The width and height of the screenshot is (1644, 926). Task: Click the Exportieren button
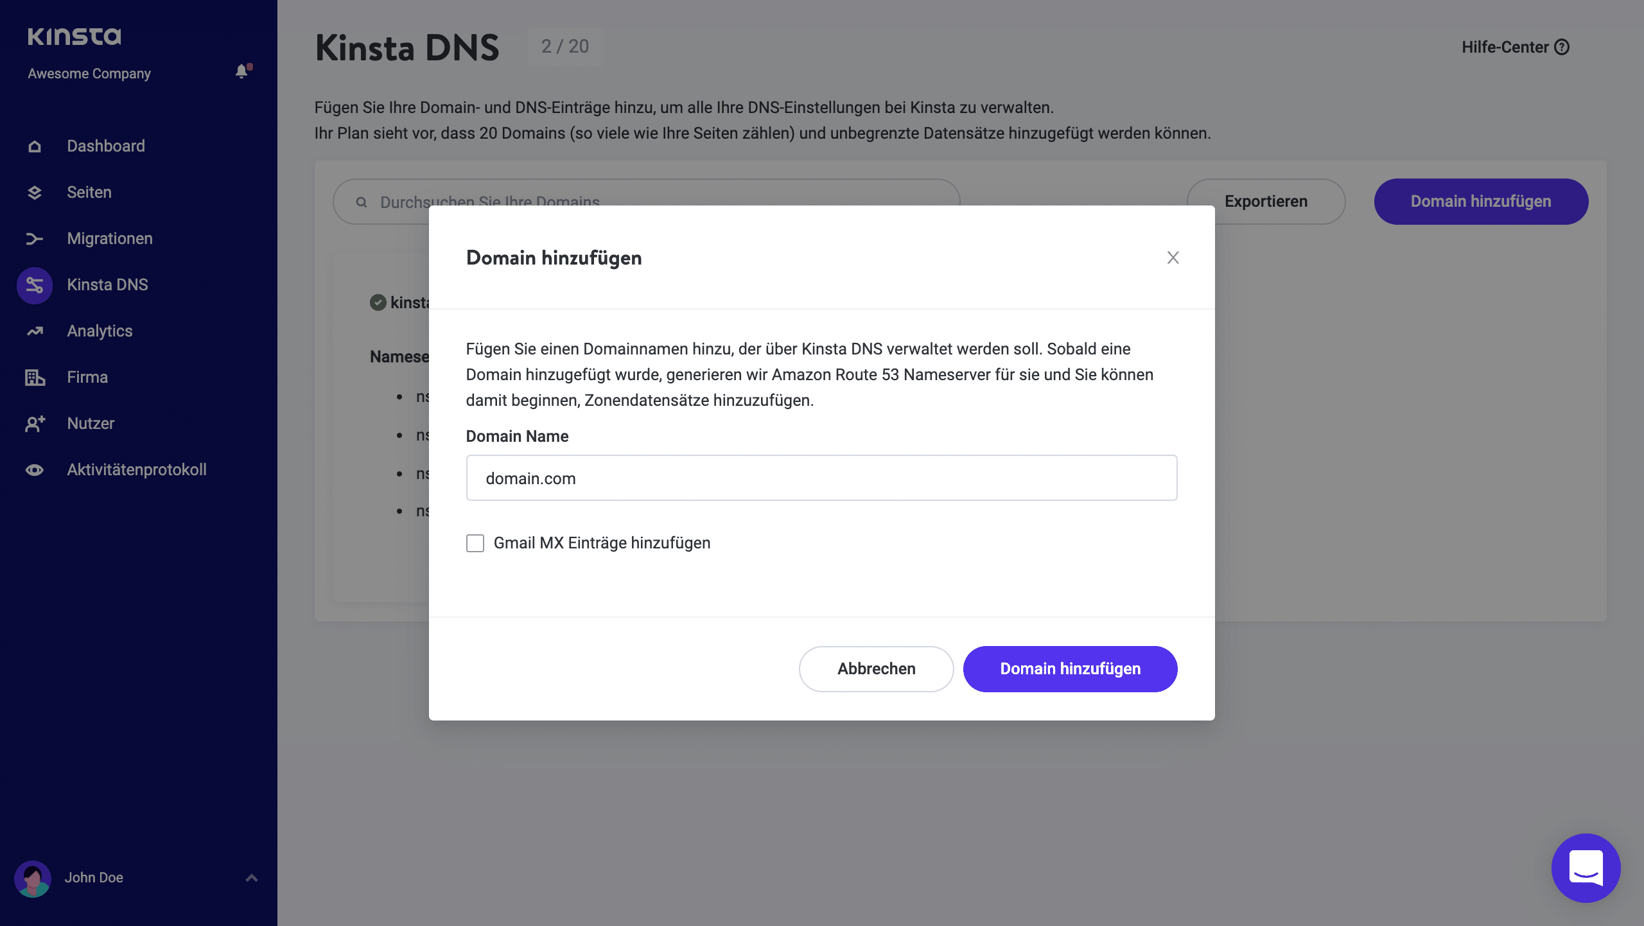click(x=1266, y=201)
